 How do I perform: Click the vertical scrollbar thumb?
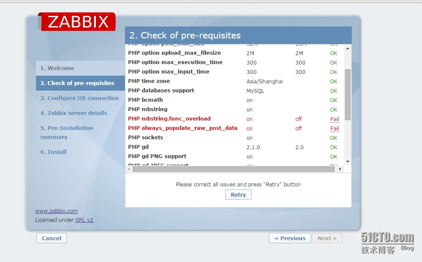point(348,94)
